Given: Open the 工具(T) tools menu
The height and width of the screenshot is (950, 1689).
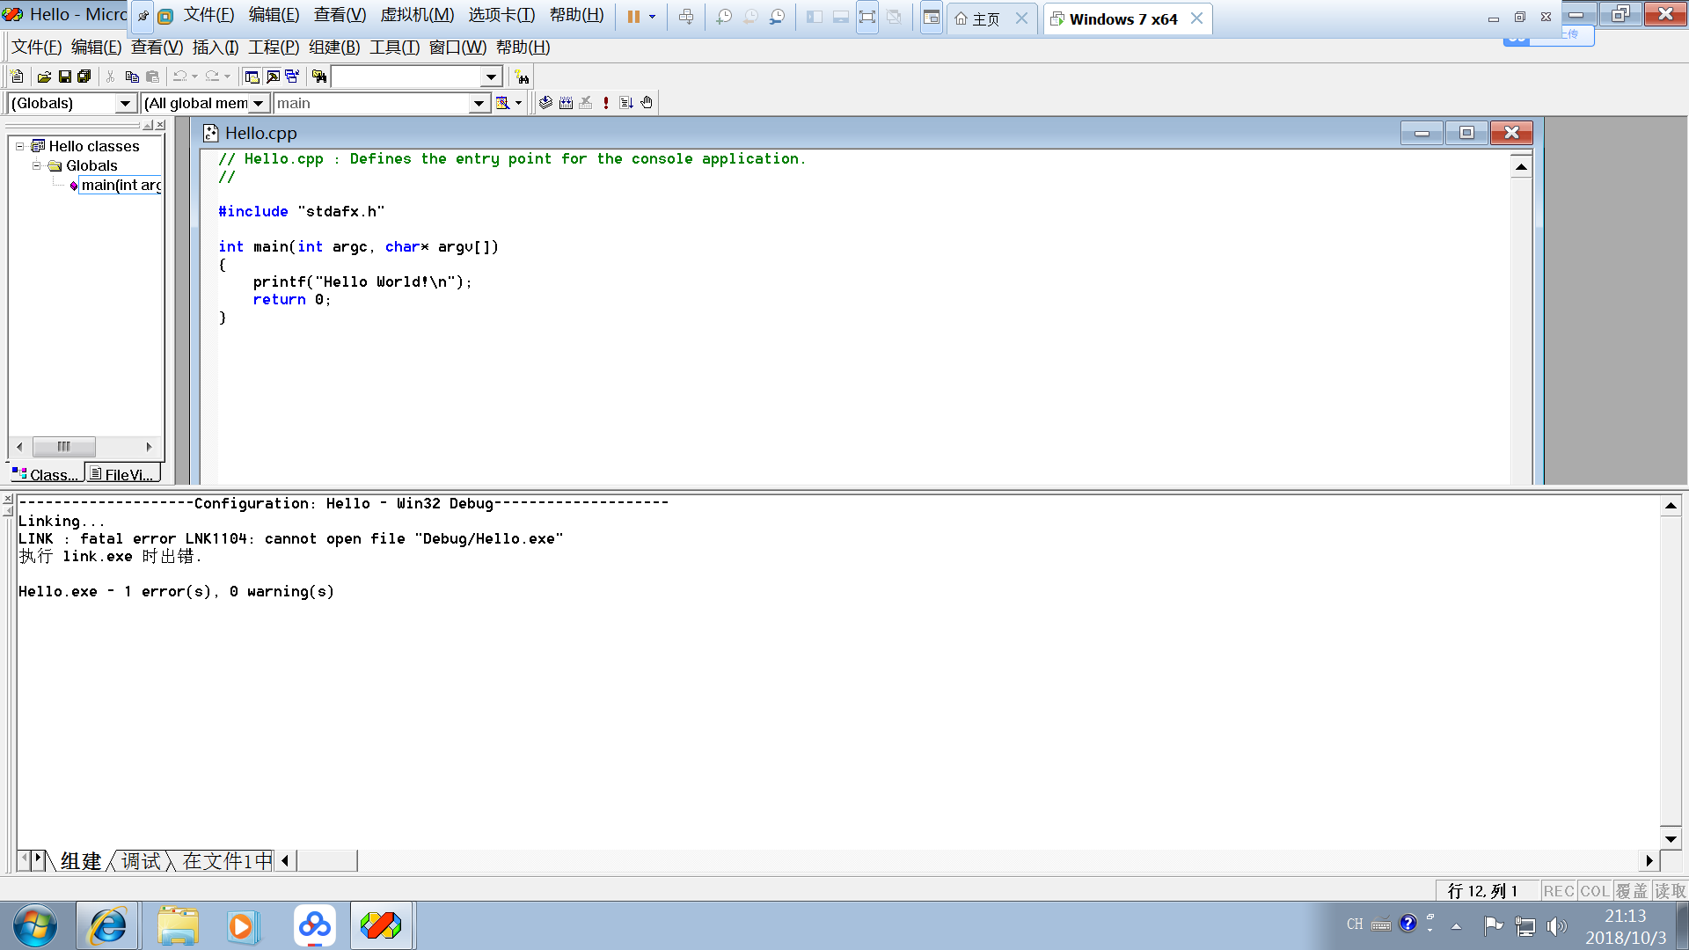Looking at the screenshot, I should [394, 47].
